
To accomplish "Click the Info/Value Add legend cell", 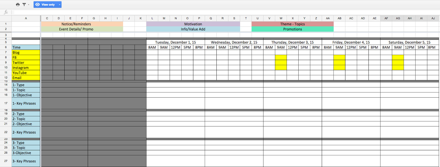I will 193,29.
